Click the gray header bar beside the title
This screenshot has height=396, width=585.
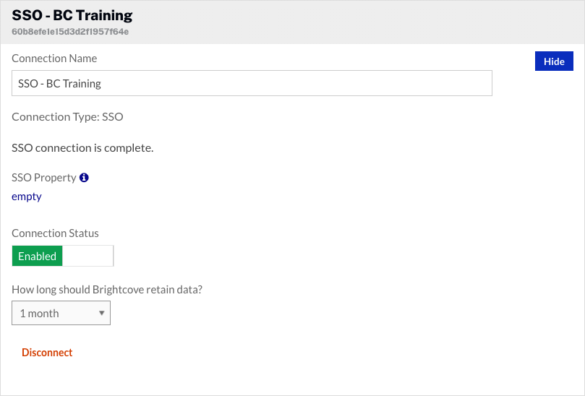(362, 22)
